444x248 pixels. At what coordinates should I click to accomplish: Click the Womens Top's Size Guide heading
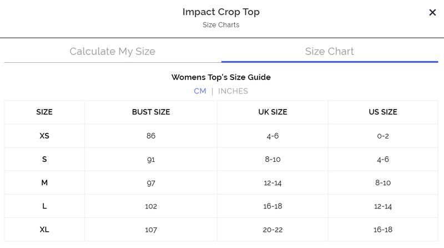221,77
